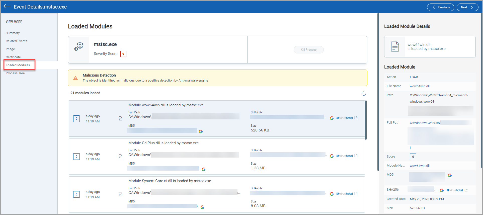Click the details panel file document icon
The height and width of the screenshot is (215, 483).
395,47
